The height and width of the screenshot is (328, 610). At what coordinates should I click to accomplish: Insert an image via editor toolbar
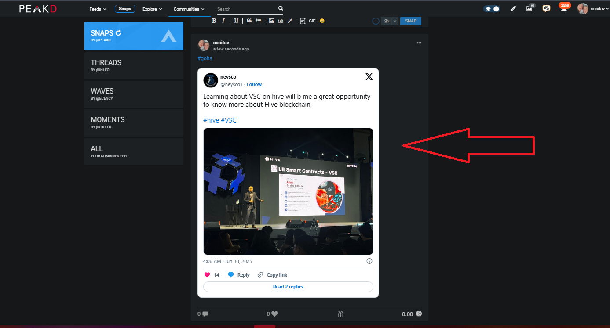[271, 21]
